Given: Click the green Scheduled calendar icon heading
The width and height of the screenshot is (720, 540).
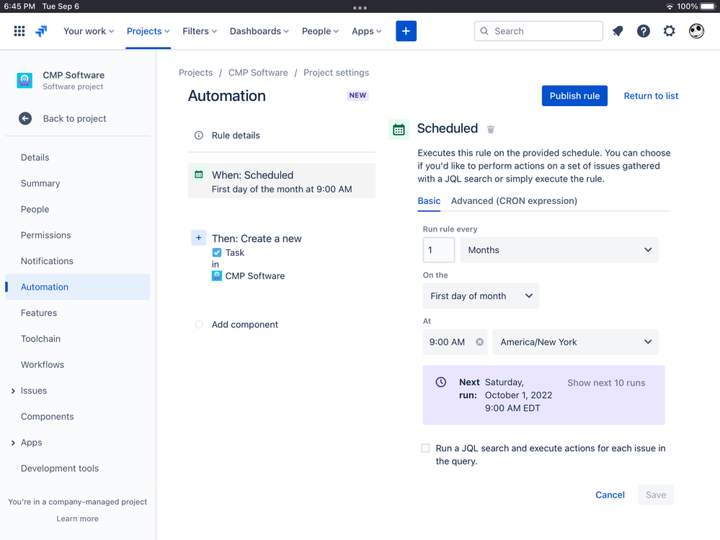Looking at the screenshot, I should pyautogui.click(x=399, y=130).
